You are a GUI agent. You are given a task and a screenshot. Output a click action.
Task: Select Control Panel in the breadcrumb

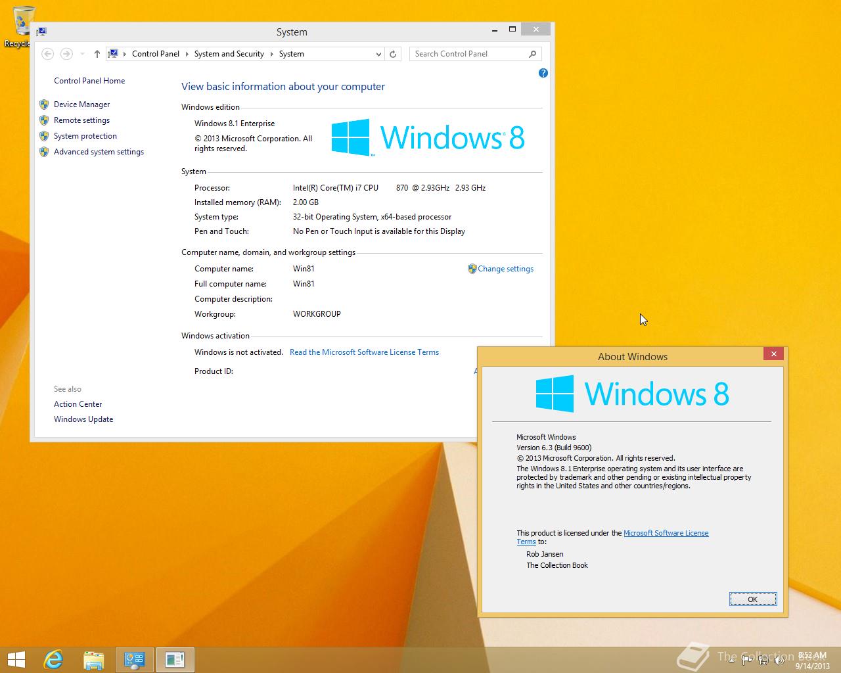coord(156,54)
